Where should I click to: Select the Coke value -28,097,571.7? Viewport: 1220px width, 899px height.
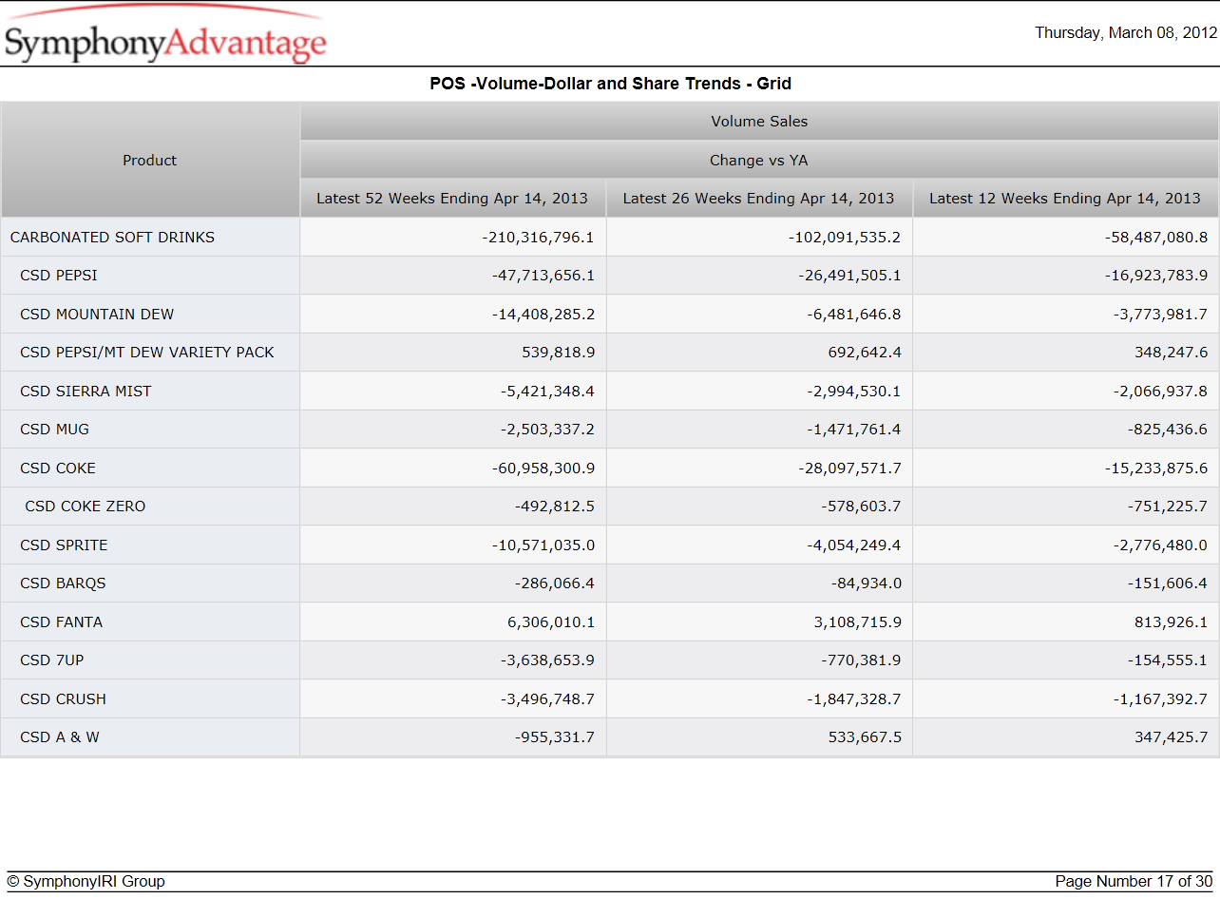tap(849, 469)
